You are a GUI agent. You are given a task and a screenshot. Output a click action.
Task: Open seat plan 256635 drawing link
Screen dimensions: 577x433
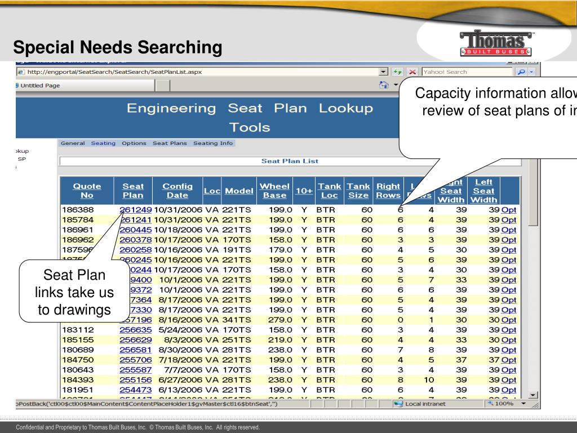135,330
